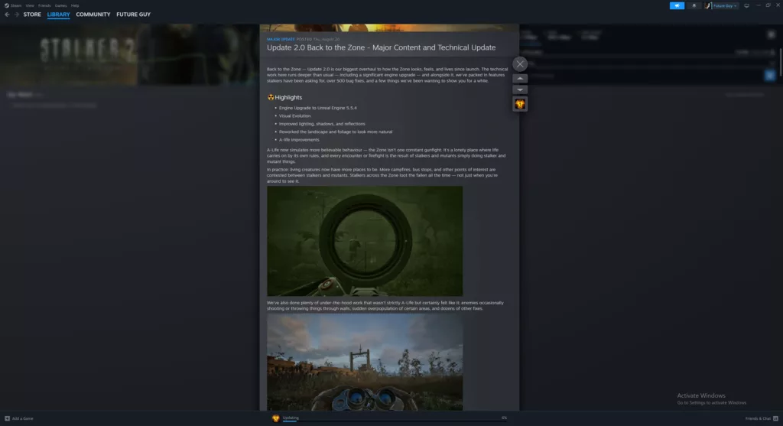Open the Games menu
The image size is (783, 426).
coord(61,5)
